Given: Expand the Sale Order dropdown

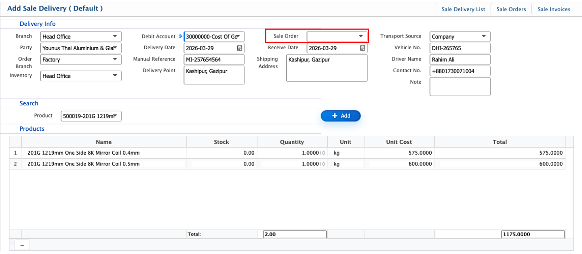Looking at the screenshot, I should tap(361, 36).
